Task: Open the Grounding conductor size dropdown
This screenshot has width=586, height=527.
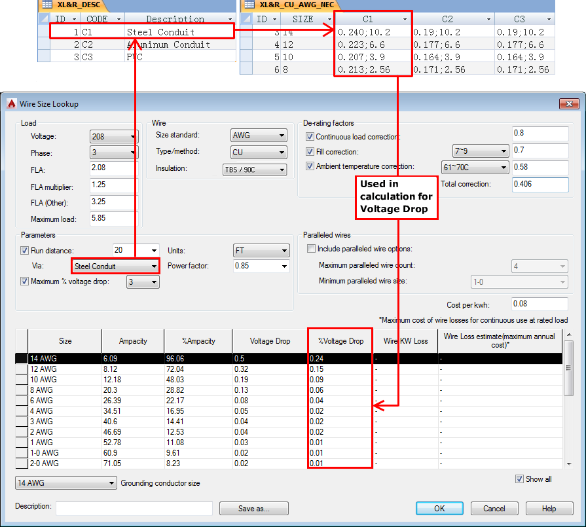Action: tap(65, 483)
